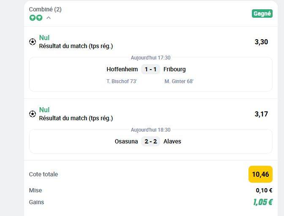
Task: Open the first Nul selection label
Action: click(44, 38)
